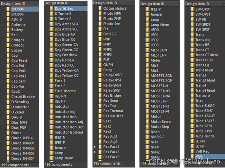Click the icon beside Relay-DPDT

tap(100, 75)
